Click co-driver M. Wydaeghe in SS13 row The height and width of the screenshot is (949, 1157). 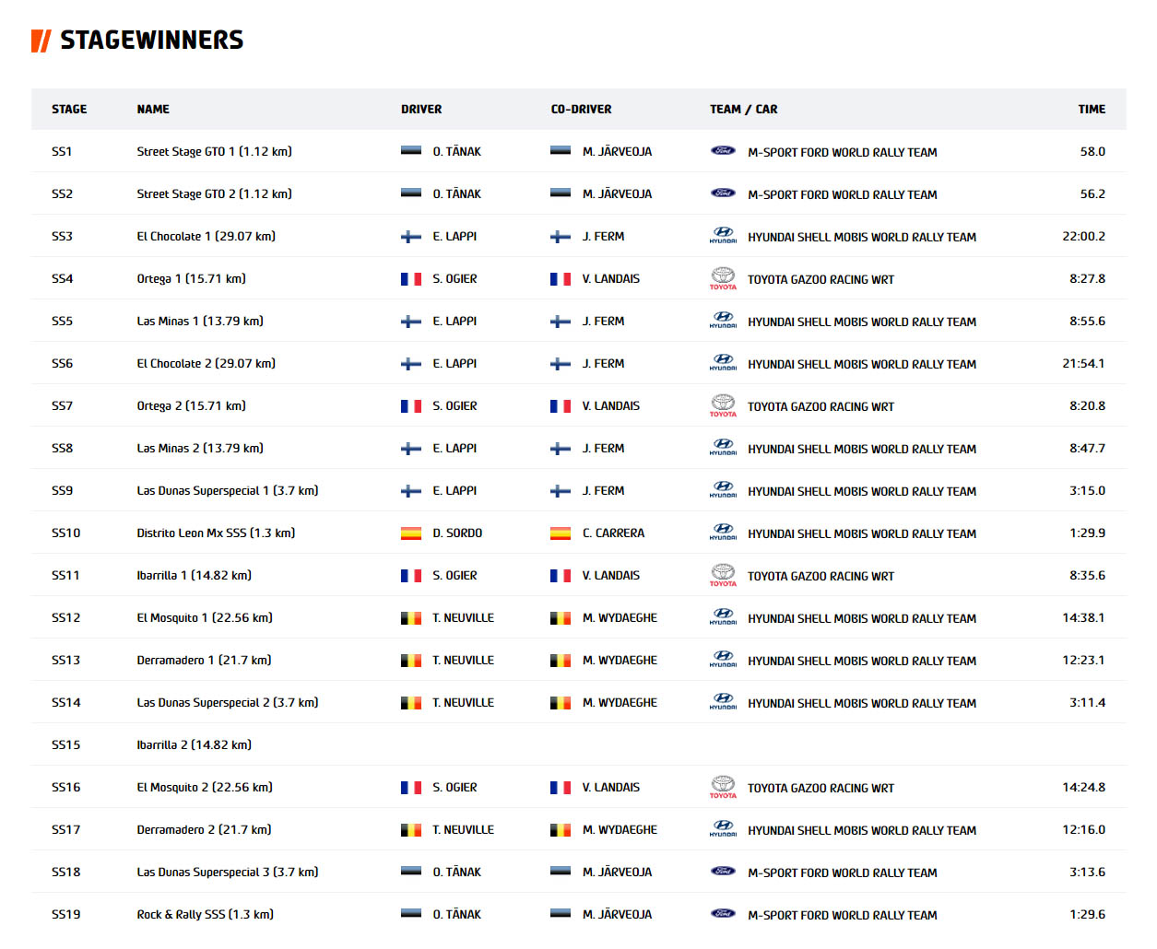pyautogui.click(x=620, y=660)
